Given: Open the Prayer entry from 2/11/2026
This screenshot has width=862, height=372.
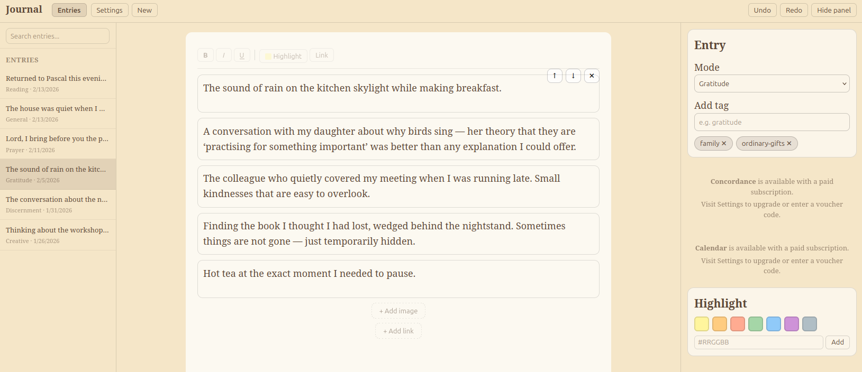Looking at the screenshot, I should click(x=58, y=144).
